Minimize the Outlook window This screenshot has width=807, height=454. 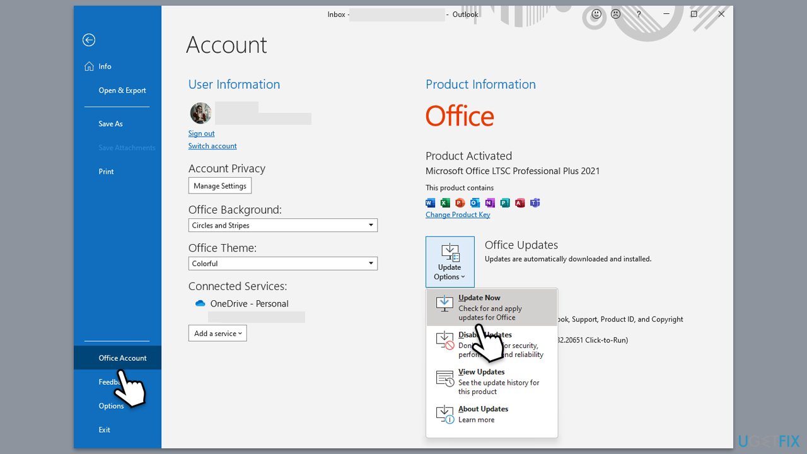pyautogui.click(x=666, y=14)
